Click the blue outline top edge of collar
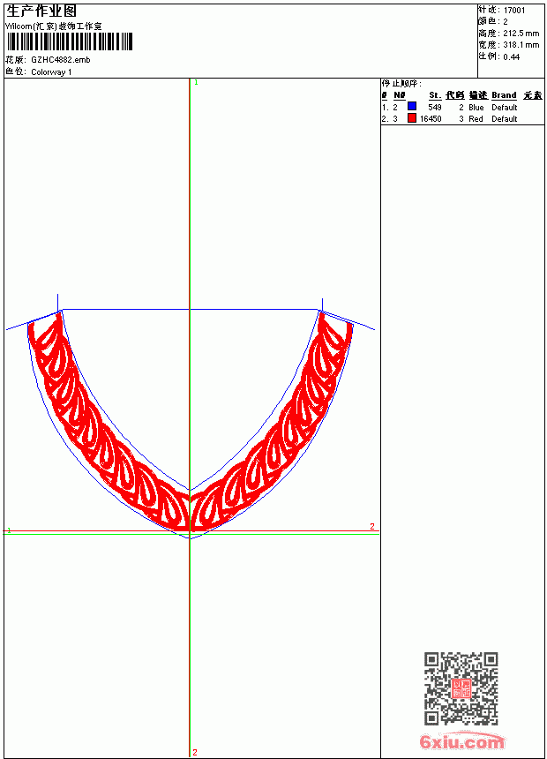Screen dimensions: 547x759 190,309
